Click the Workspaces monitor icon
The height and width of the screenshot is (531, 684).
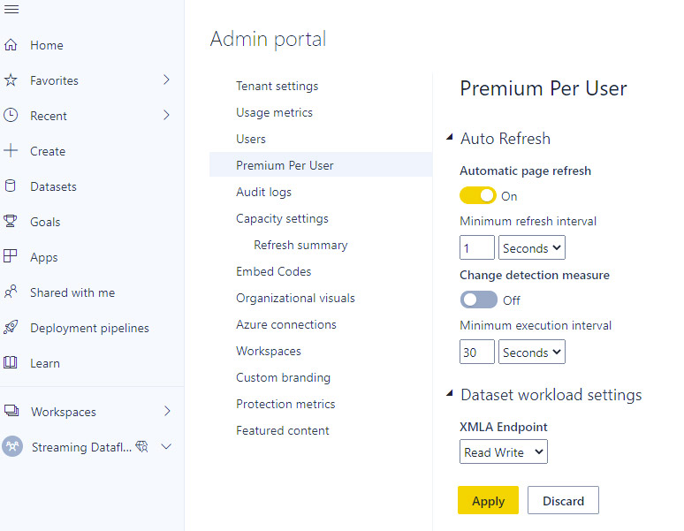tap(11, 411)
